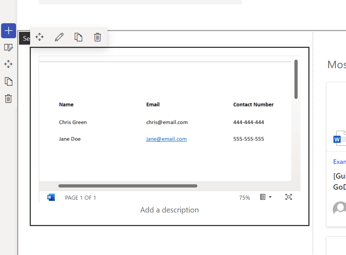The image size is (346, 255).
Task: Open the page view options dropdown
Action: (266, 197)
